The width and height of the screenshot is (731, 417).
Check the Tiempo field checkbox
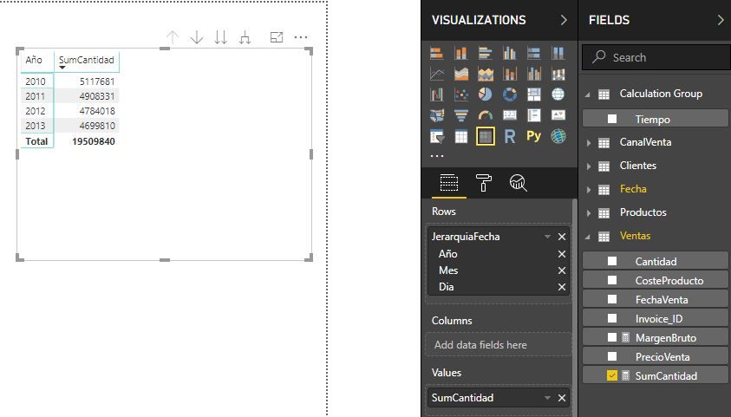point(612,120)
